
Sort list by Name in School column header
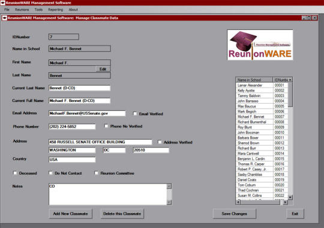(x=254, y=80)
